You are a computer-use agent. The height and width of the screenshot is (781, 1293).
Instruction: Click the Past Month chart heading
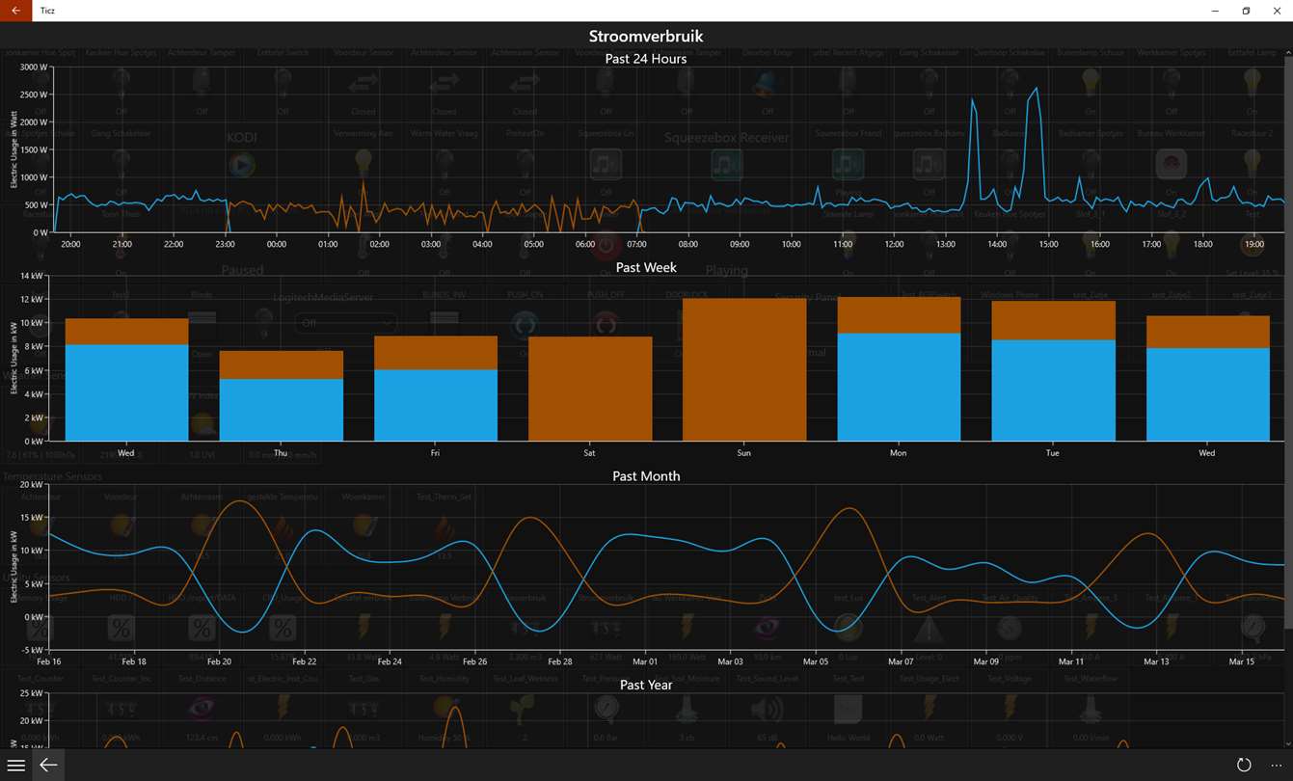[646, 476]
